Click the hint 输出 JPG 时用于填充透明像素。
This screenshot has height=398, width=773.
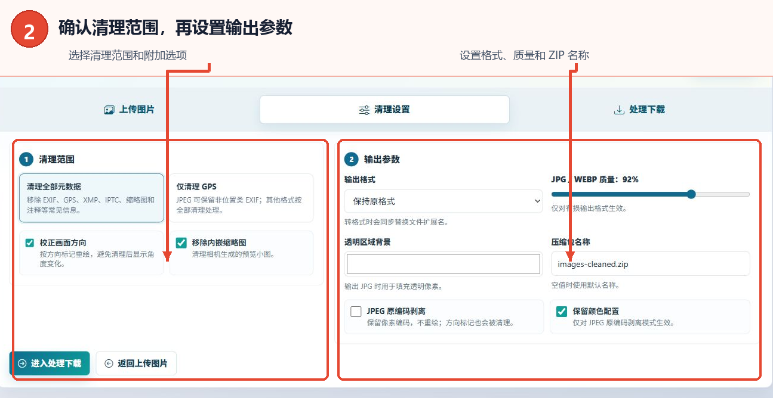(x=393, y=287)
